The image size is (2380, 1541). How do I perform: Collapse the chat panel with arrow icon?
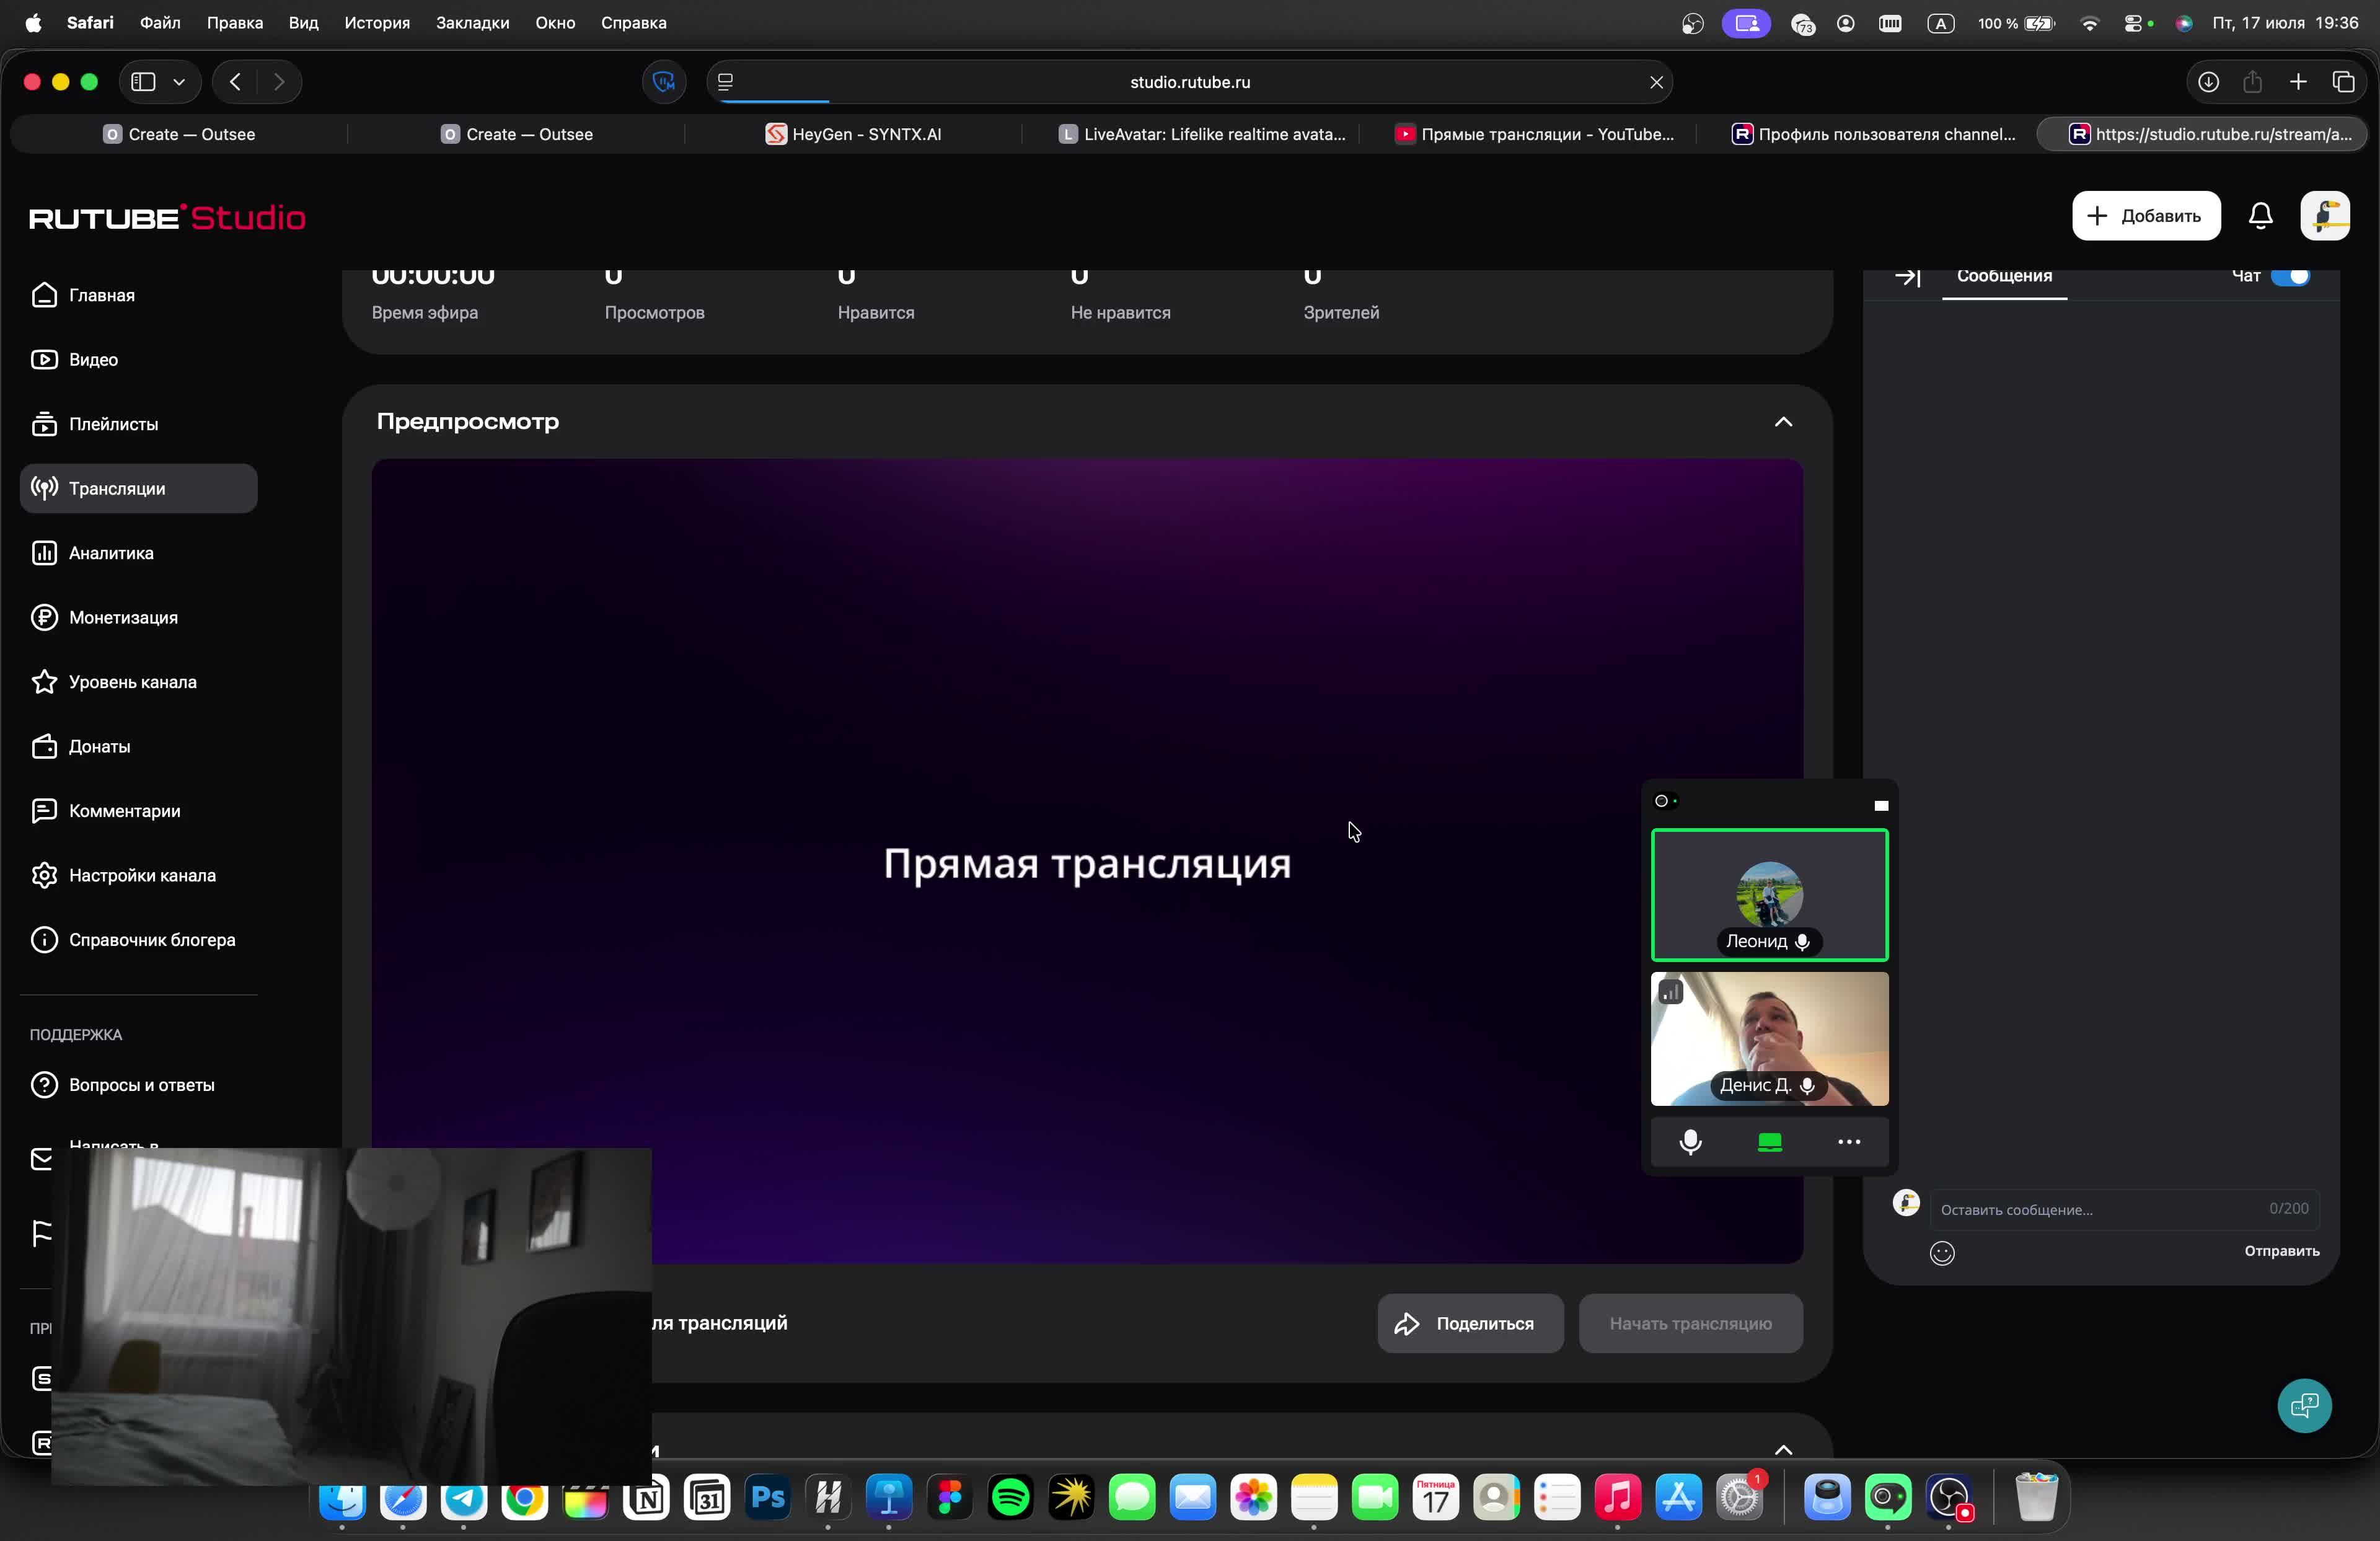coord(1907,276)
